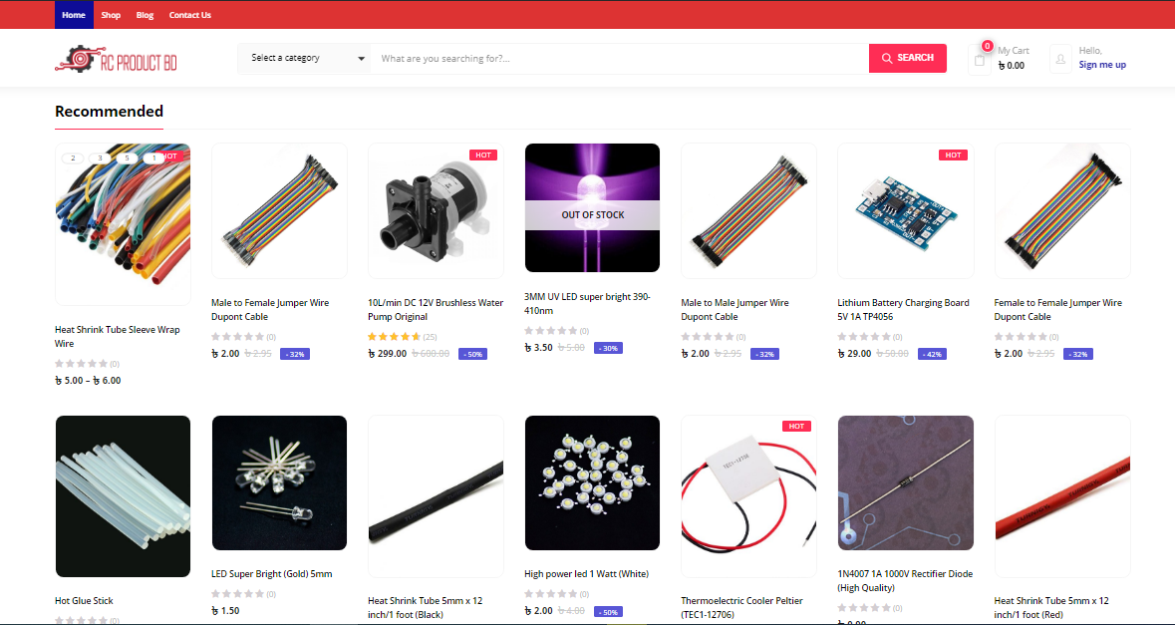
Task: Expand the My Cart summary
Action: click(1013, 59)
